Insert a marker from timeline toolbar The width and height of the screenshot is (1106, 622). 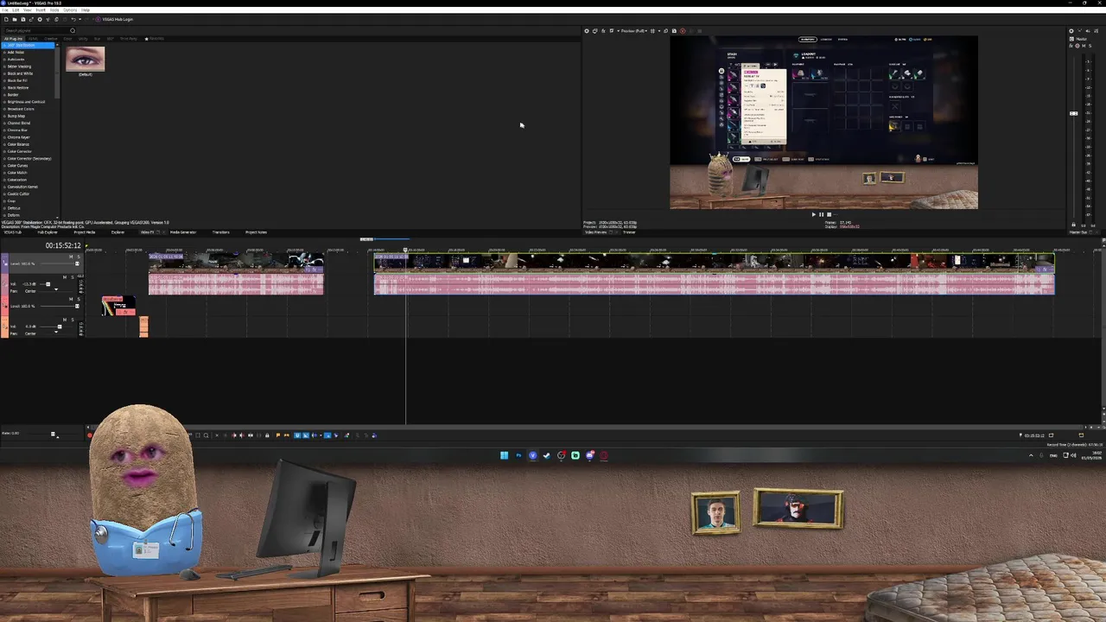coord(278,435)
